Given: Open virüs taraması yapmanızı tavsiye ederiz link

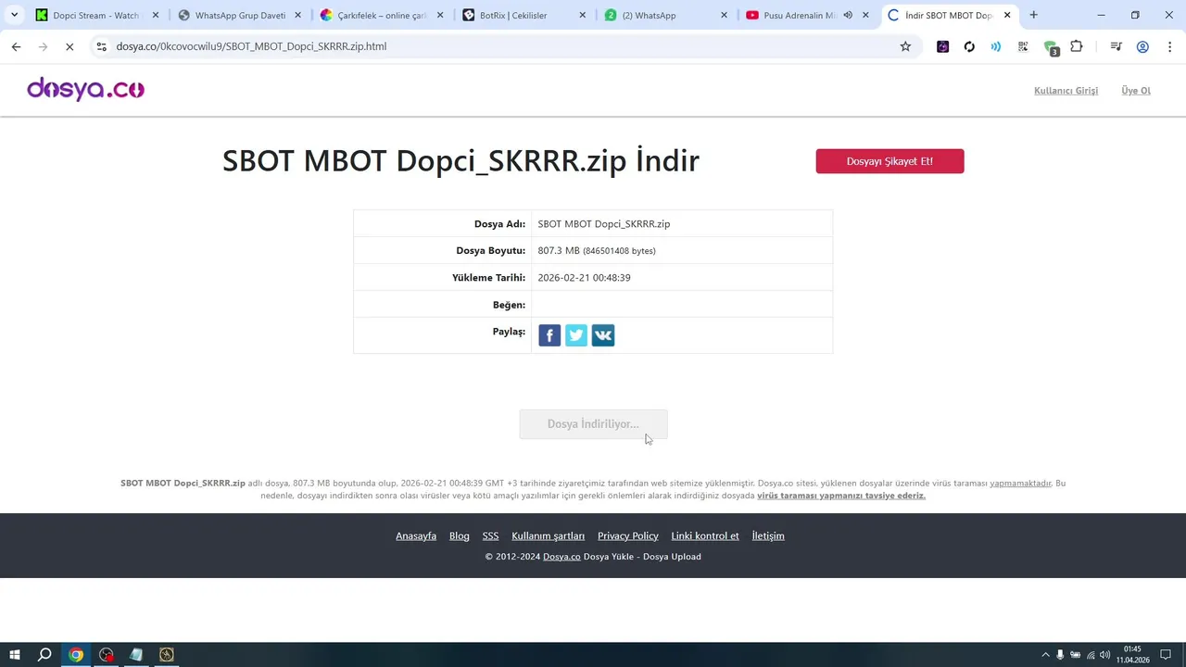Looking at the screenshot, I should 841,496.
